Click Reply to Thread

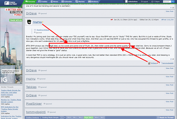pos(165,118)
